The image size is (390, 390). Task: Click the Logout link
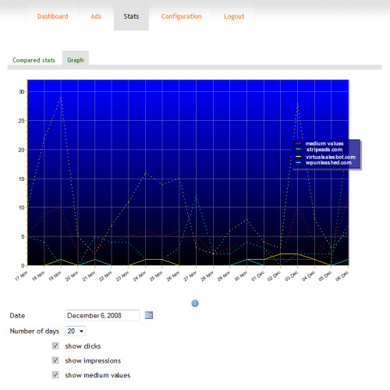tap(234, 16)
